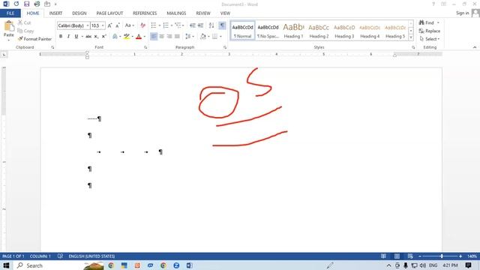The image size is (480, 270).
Task: Open the proofing errors status icon
Action: click(x=60, y=256)
